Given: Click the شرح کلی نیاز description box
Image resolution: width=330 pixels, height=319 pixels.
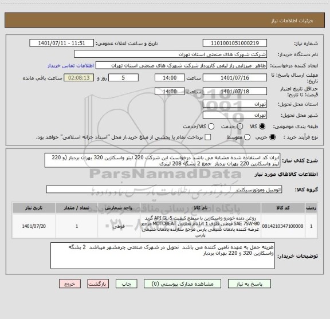Looking at the screenshot, I should tap(162, 160).
